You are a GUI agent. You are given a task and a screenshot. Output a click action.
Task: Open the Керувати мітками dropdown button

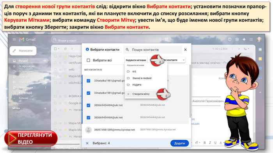coord(136,60)
